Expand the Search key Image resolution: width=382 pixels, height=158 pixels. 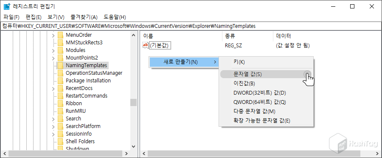[53, 119]
